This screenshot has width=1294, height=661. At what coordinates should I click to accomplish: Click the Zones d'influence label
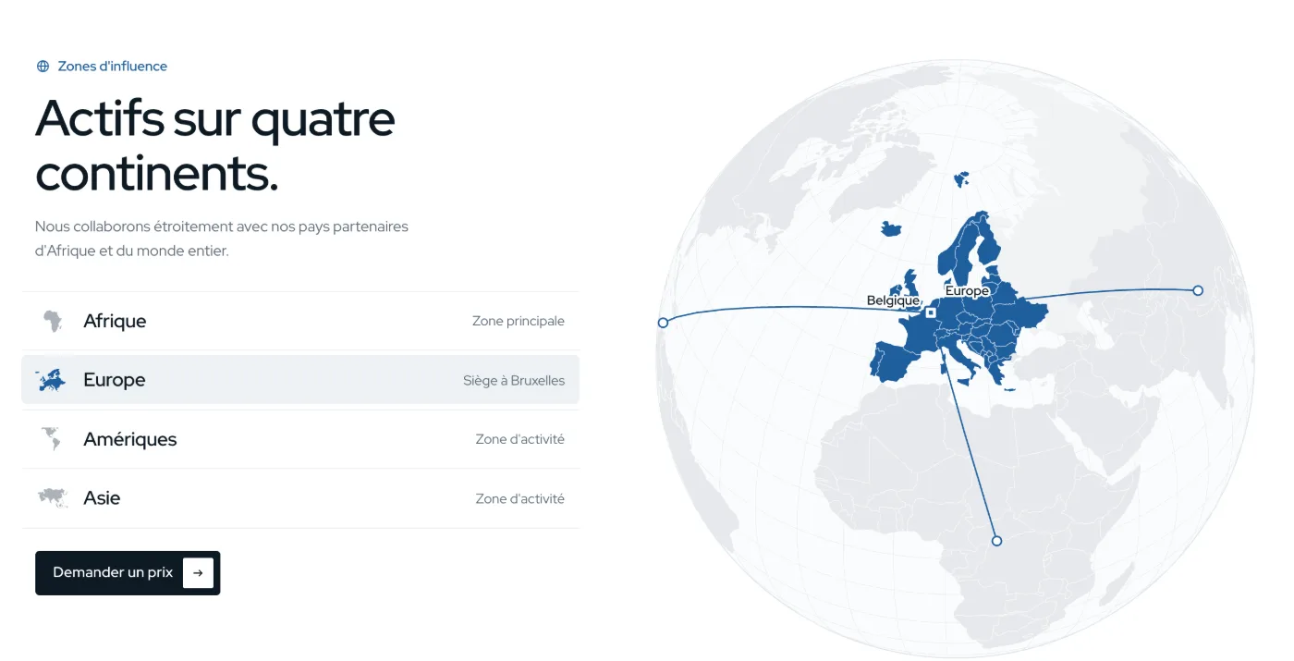[113, 67]
